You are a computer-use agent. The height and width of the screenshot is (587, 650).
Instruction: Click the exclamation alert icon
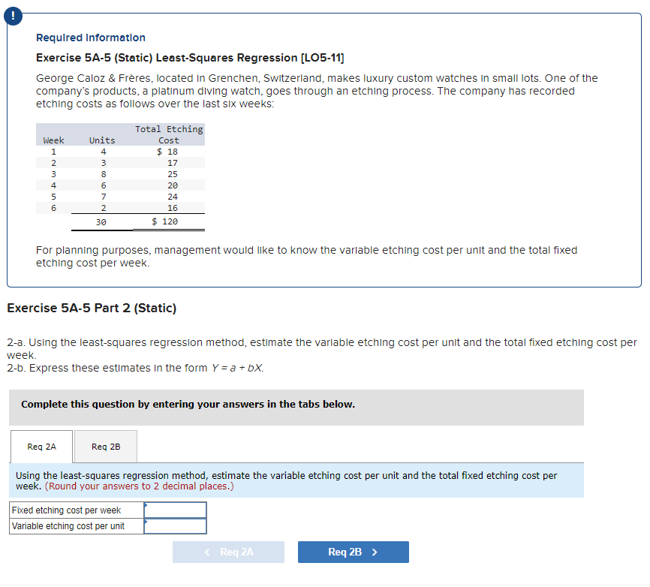(14, 16)
